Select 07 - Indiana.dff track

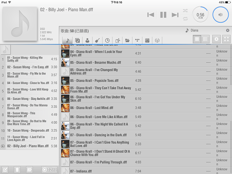[x=145, y=170]
